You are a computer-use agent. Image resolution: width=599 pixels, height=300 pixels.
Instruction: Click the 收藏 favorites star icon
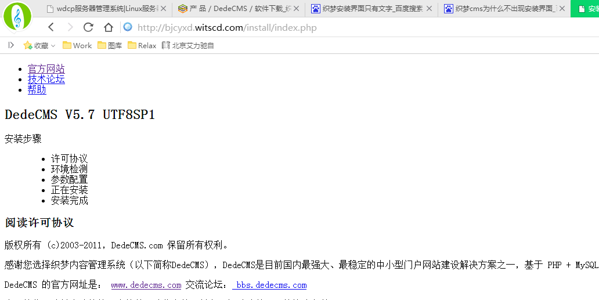27,45
